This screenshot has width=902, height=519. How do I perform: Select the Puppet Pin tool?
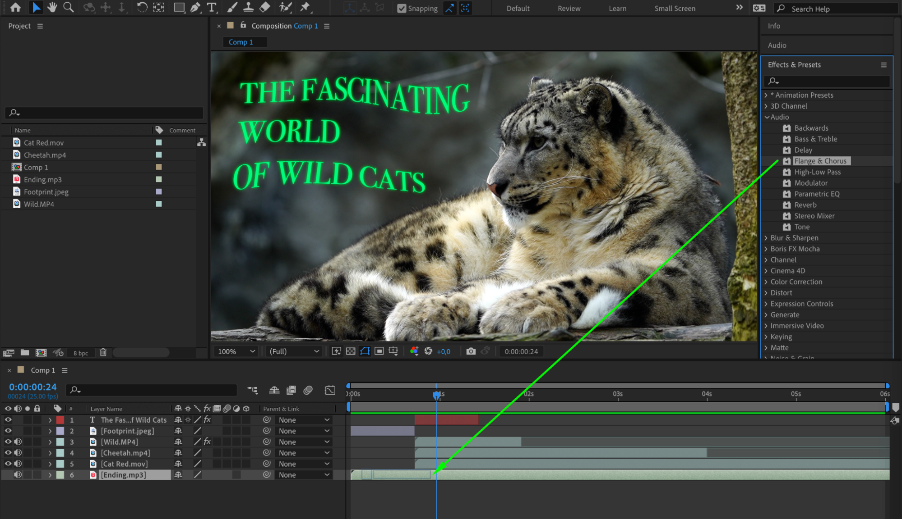click(x=305, y=7)
